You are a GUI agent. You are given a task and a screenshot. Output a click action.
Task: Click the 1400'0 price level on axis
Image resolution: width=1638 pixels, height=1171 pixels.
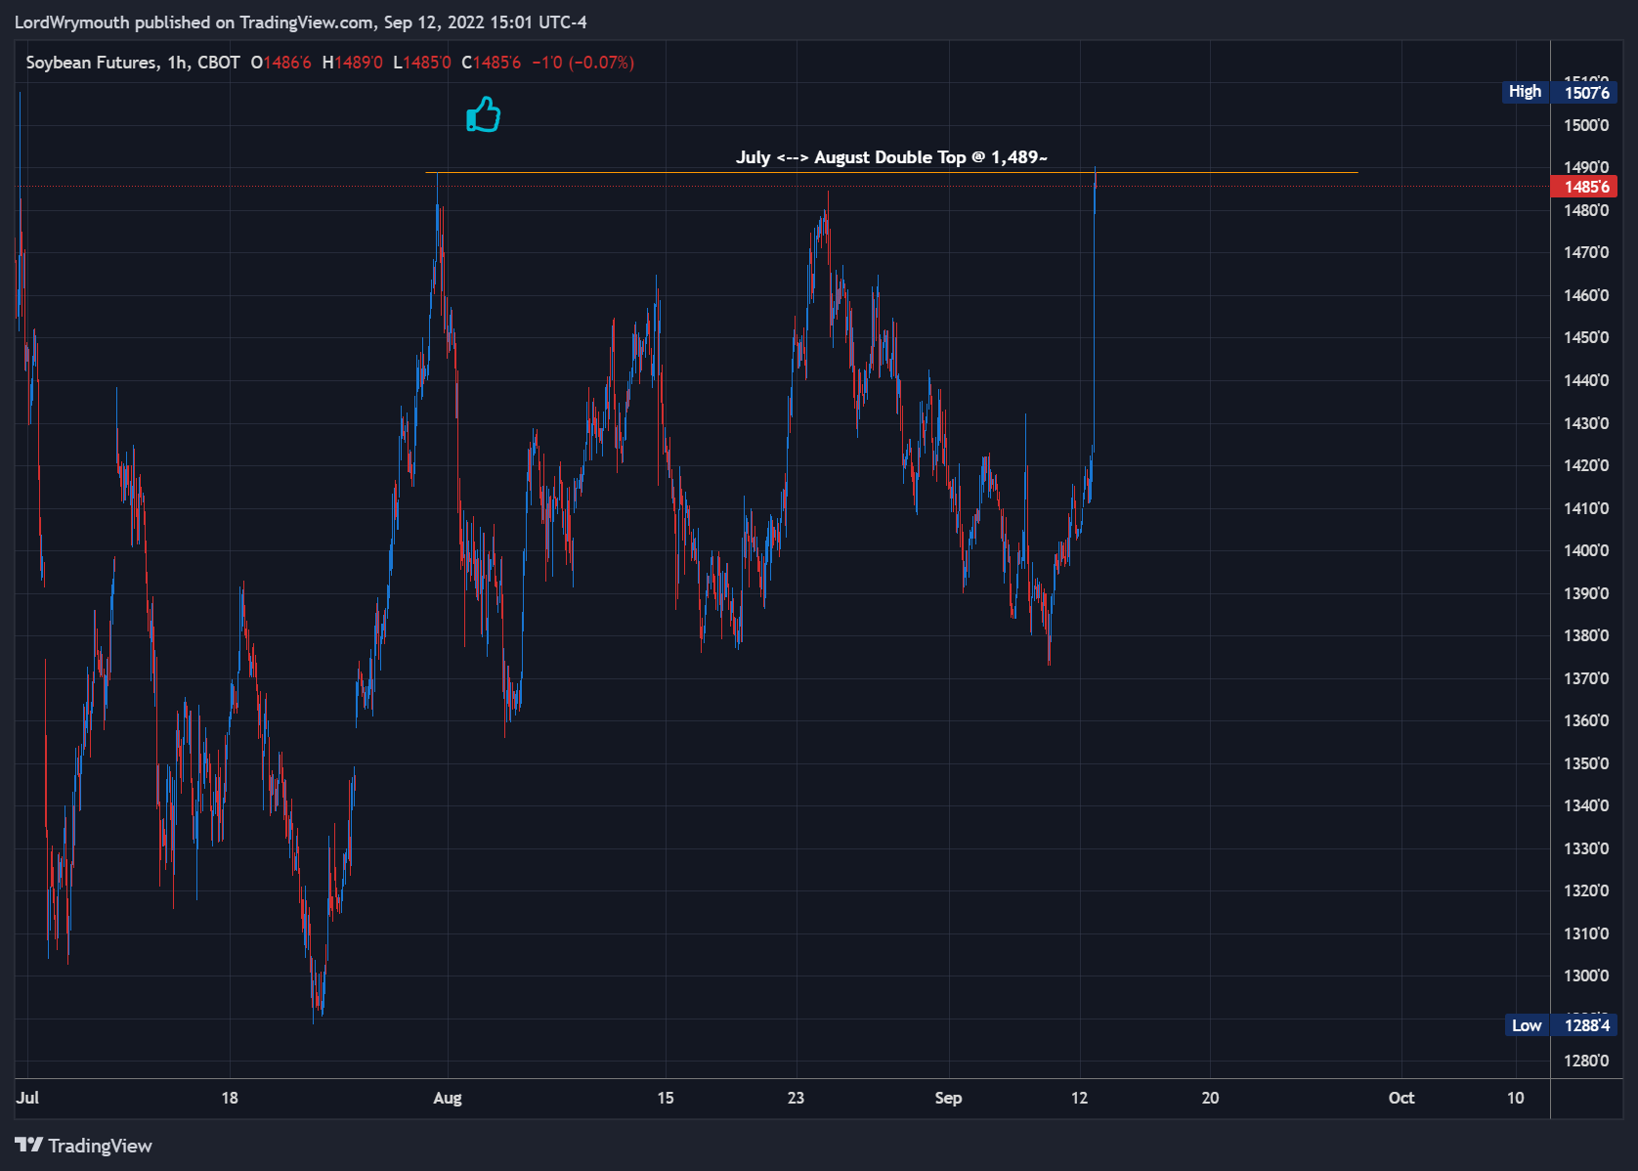1586,550
